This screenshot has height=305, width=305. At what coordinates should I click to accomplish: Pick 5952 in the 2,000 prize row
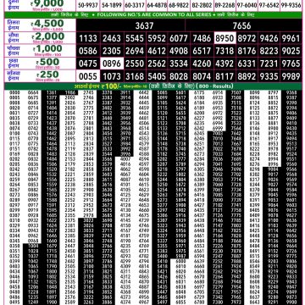click(157, 38)
